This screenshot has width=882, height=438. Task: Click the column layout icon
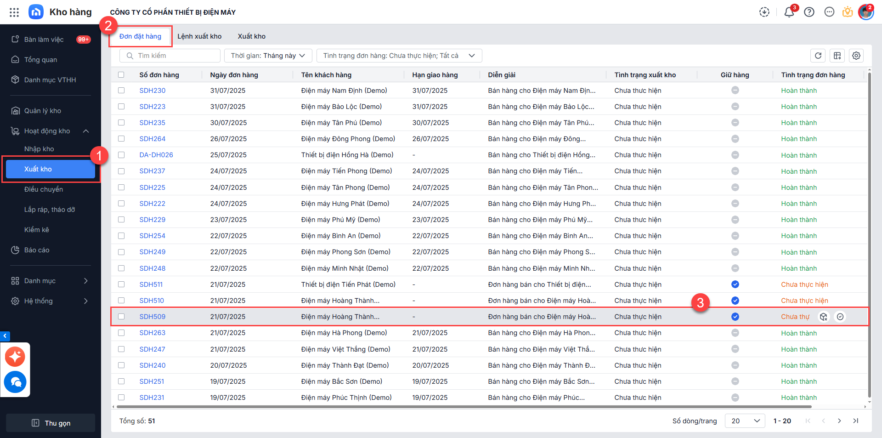[837, 56]
